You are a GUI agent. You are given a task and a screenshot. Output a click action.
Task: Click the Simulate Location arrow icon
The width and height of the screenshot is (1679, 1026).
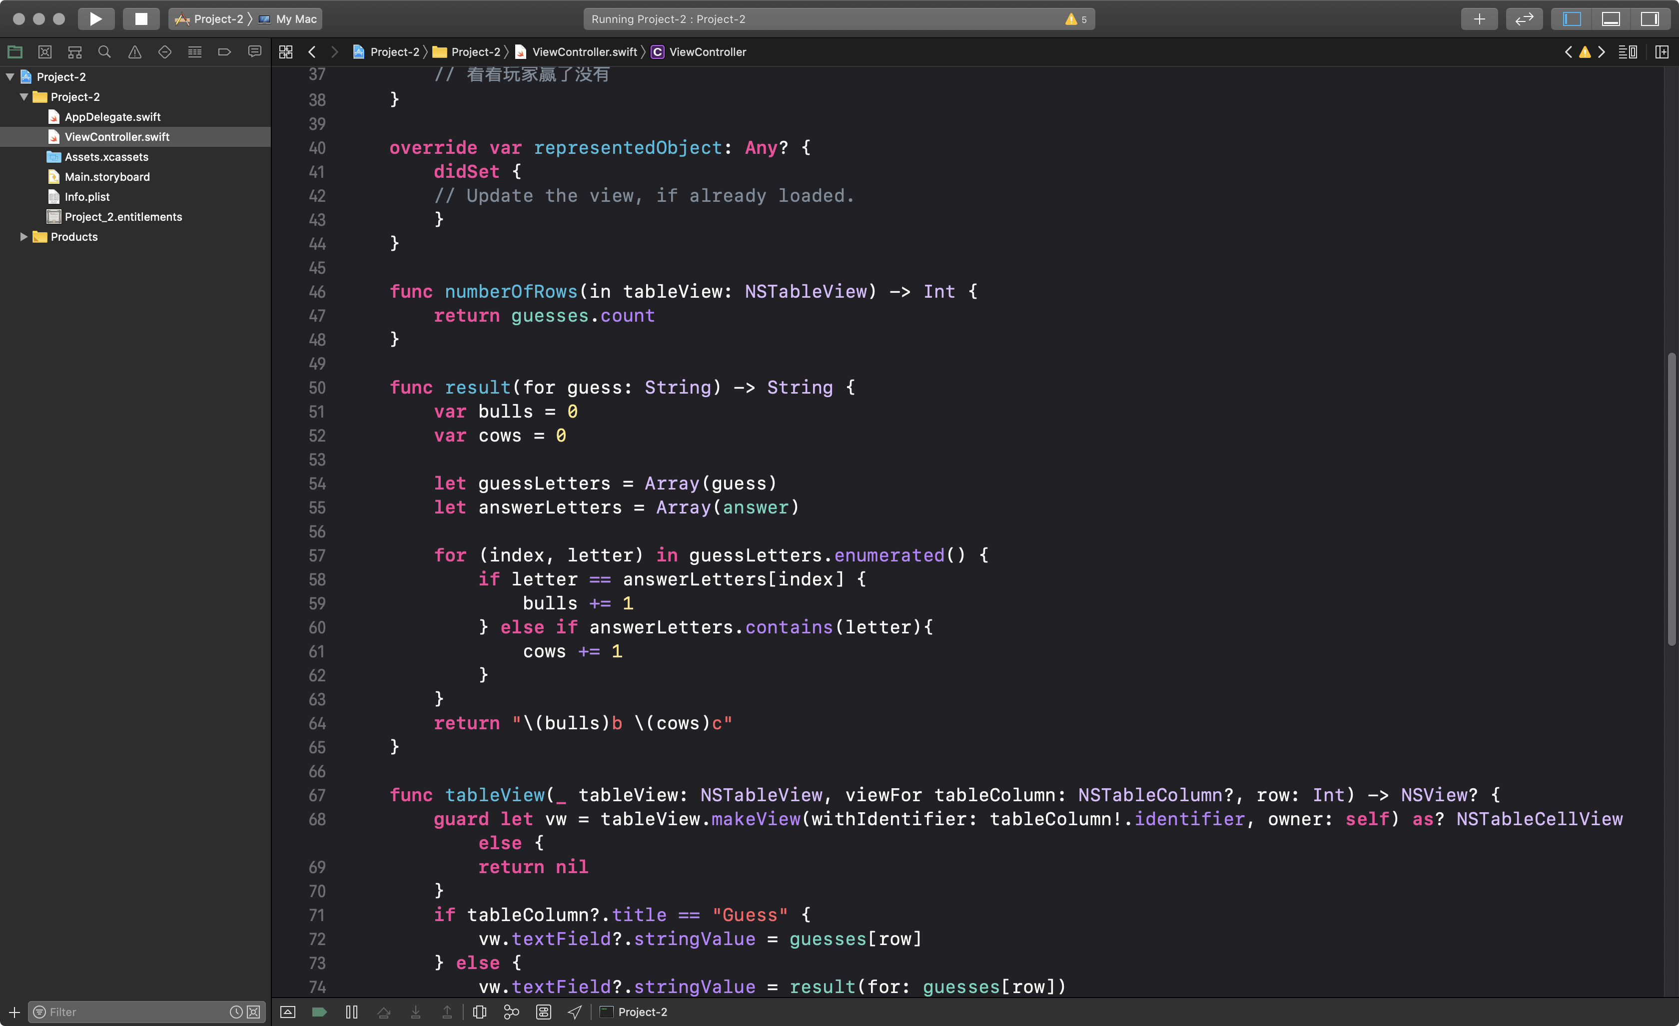point(575,1012)
